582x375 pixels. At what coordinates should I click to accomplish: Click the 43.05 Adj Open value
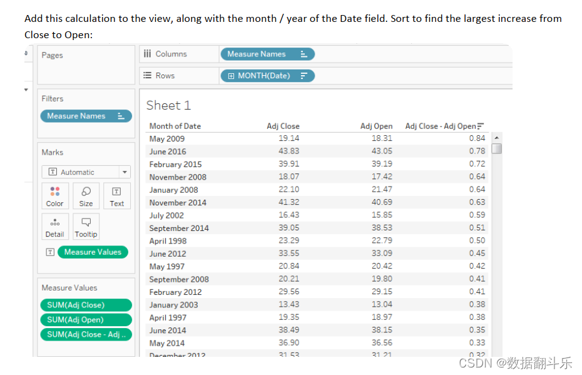pos(382,151)
